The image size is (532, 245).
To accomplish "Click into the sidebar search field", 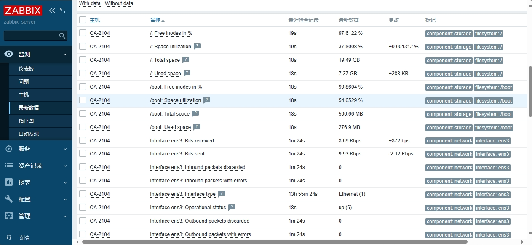I will (30, 36).
